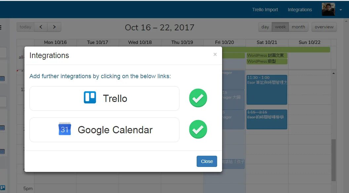Click the calendar's scroll-up arrow
The height and width of the screenshot is (193, 349).
[333, 73]
